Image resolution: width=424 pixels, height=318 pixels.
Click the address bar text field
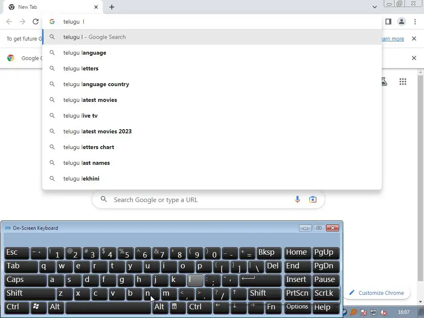point(212,22)
